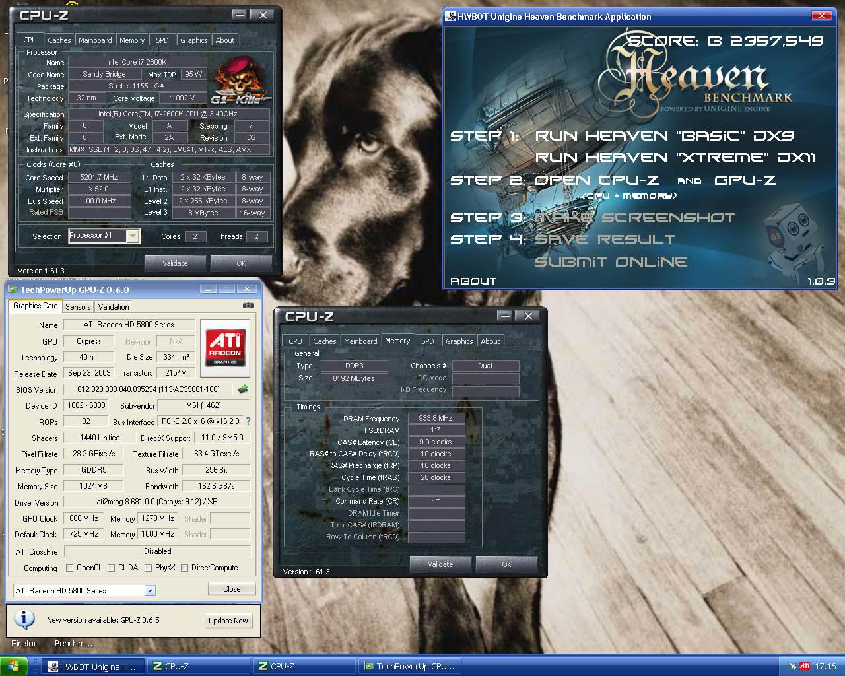
Task: Click the Core Voltage 1.092 V value
Action: tap(183, 98)
